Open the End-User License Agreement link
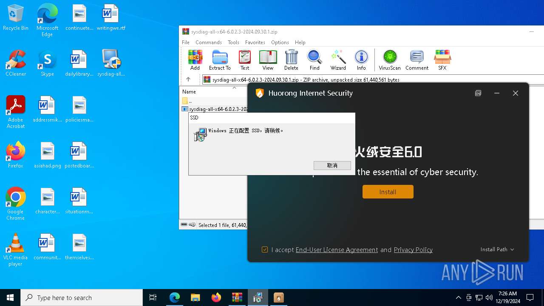Image resolution: width=544 pixels, height=306 pixels. coord(337,249)
